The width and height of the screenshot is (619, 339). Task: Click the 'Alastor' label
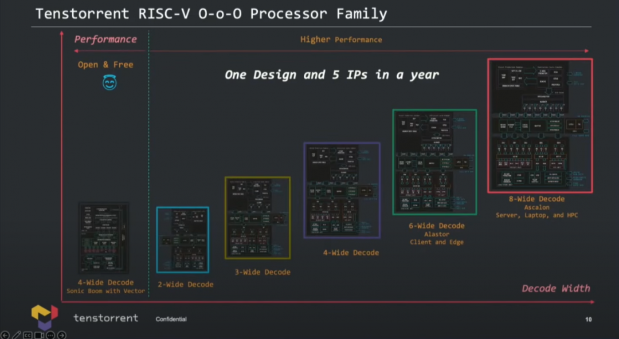pyautogui.click(x=437, y=234)
